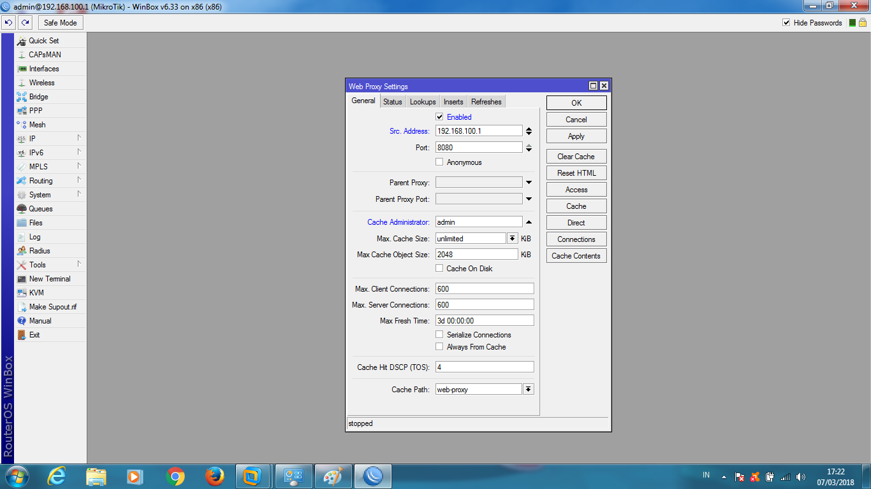Screen dimensions: 871x489
Task: Click Max Fresh Time field
Action: 485,320
